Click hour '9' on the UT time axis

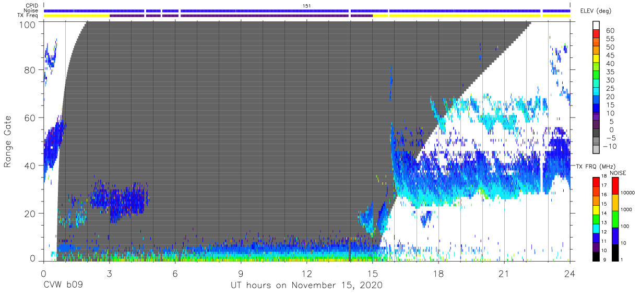[241, 273]
